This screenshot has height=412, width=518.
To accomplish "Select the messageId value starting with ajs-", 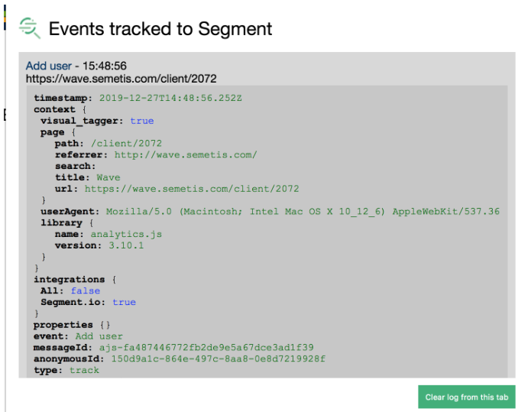I will click(x=206, y=347).
